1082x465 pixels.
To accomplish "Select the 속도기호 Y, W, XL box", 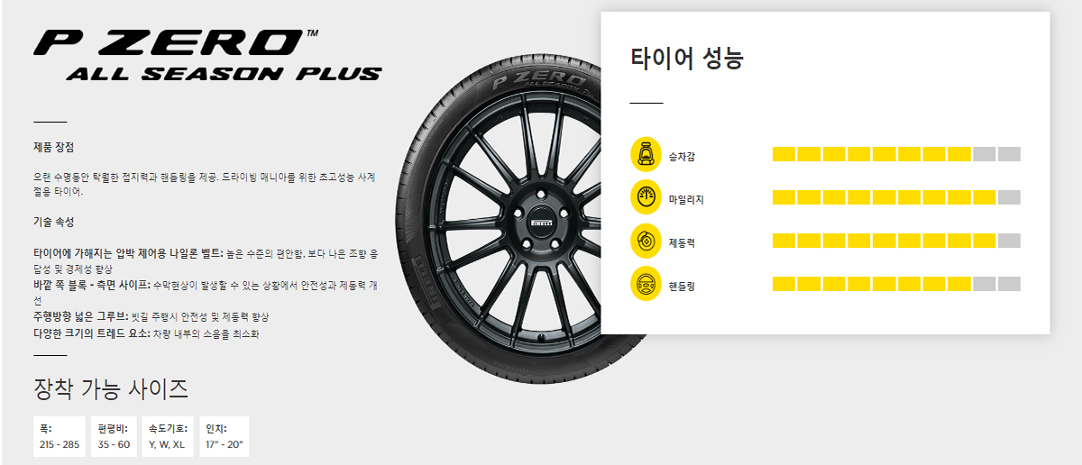I will (169, 437).
